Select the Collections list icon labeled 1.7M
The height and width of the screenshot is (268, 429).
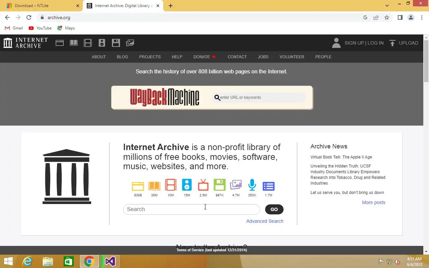(x=268, y=186)
